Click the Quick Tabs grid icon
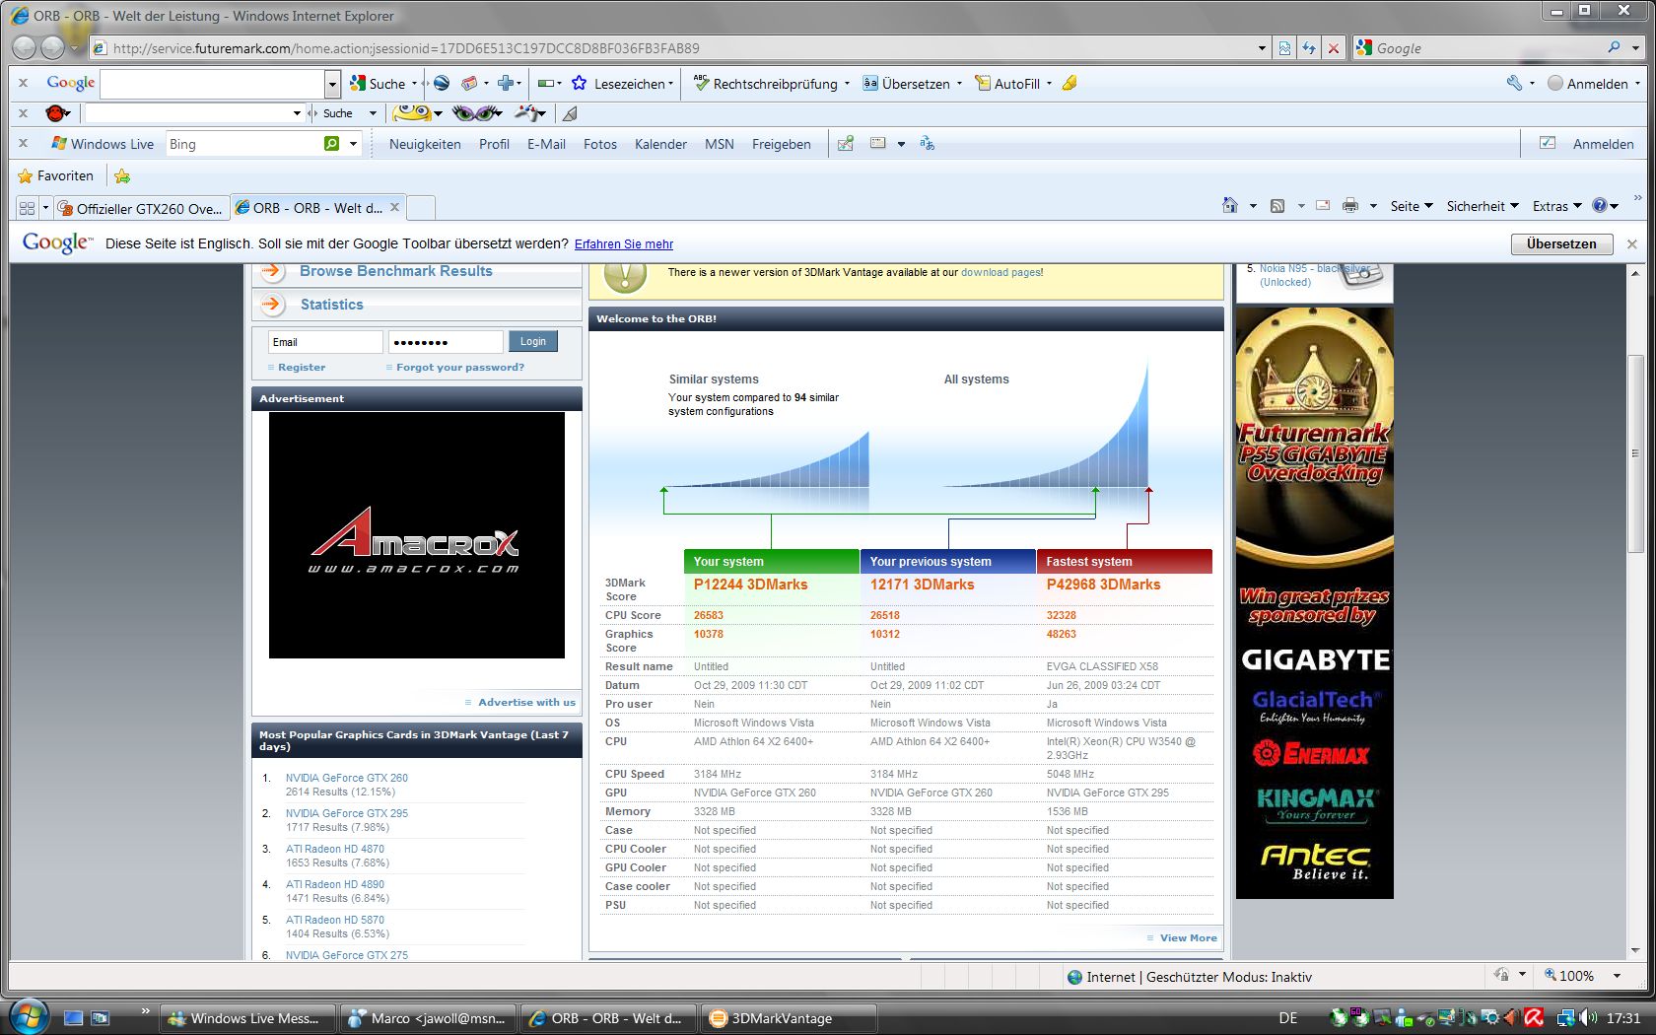 [x=27, y=208]
